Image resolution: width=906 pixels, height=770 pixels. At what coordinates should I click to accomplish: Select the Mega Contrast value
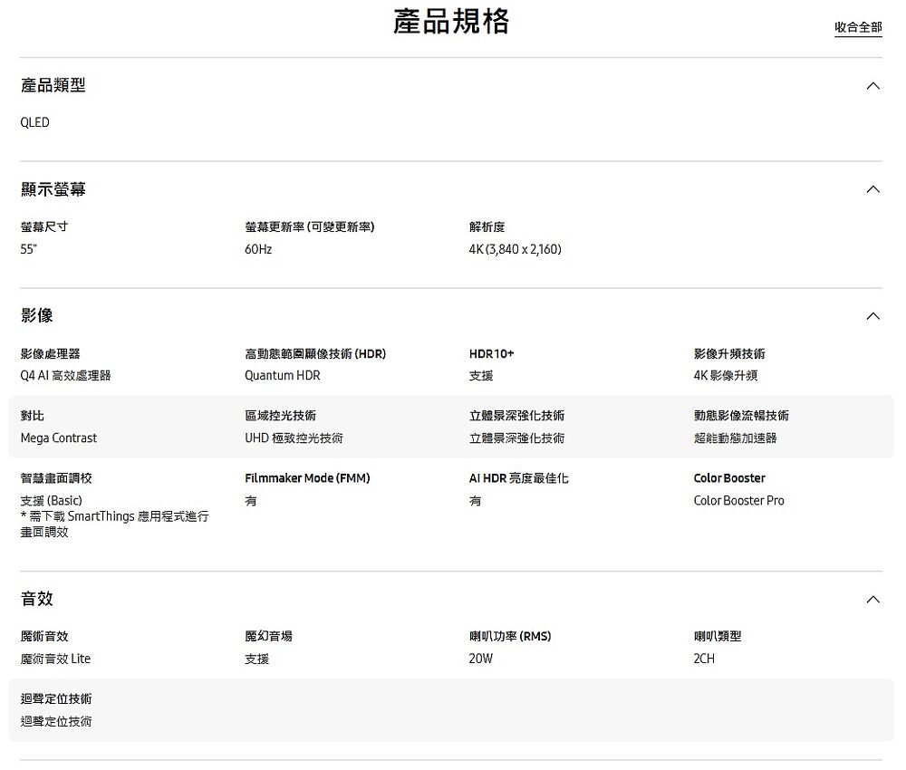point(58,438)
